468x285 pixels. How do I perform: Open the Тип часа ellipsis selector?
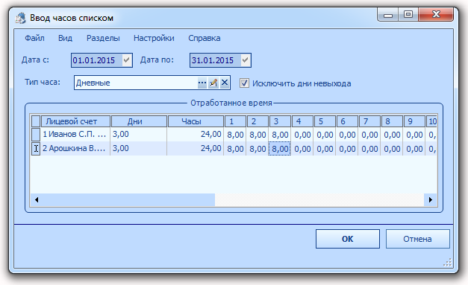(x=202, y=83)
